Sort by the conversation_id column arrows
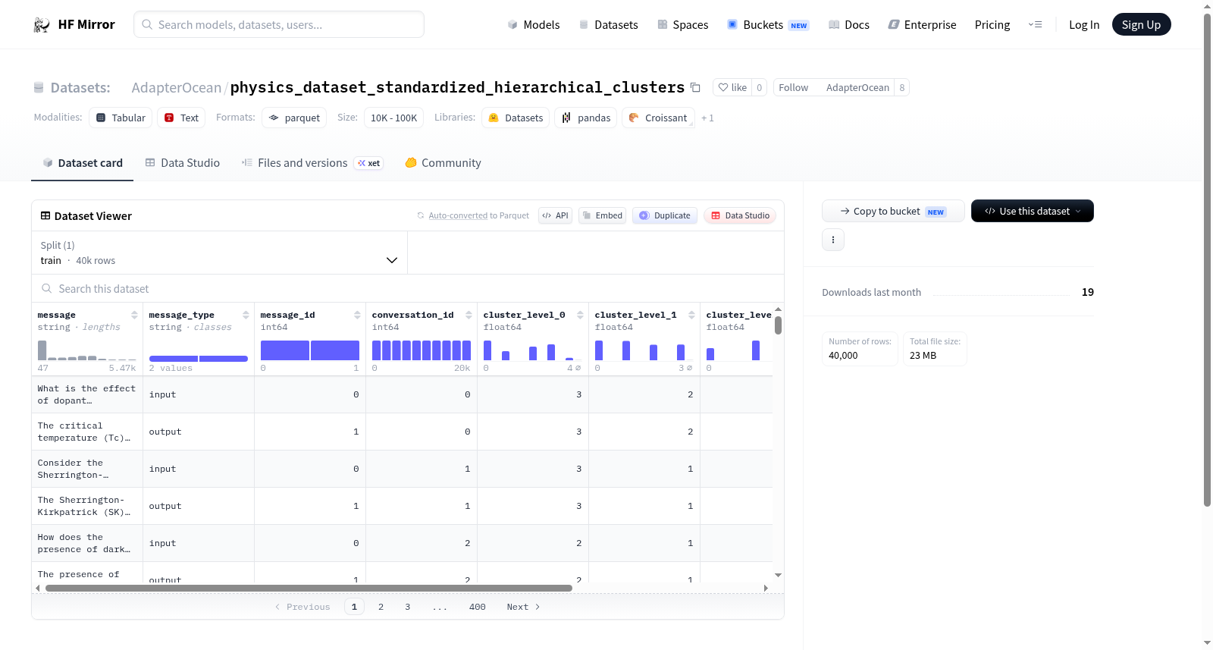 point(469,315)
